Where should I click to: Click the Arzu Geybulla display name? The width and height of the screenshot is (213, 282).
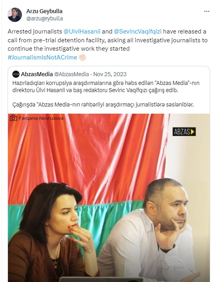[x=44, y=11]
